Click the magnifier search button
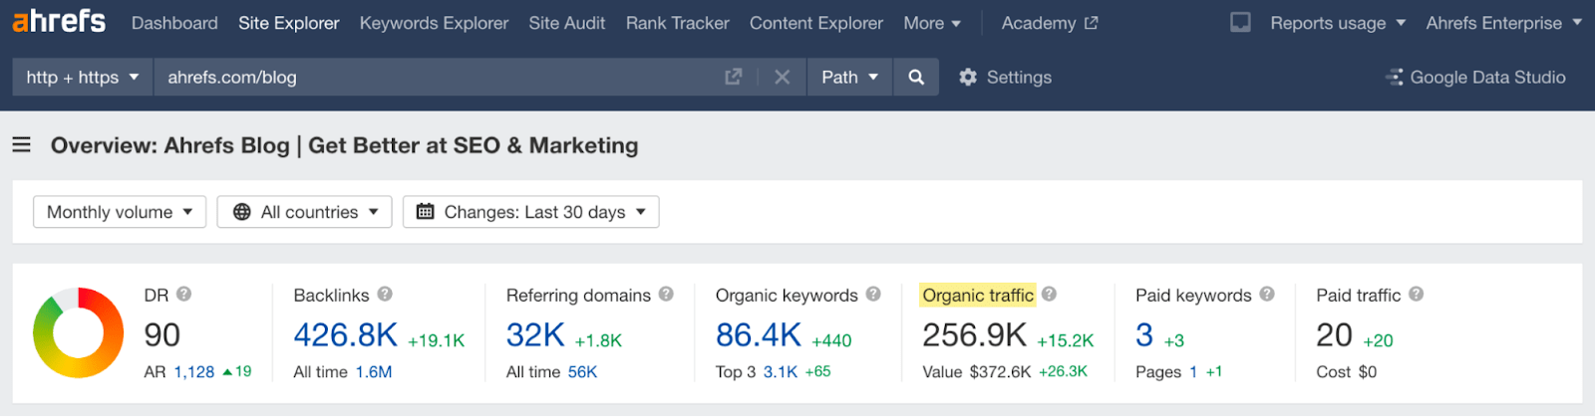The height and width of the screenshot is (417, 1595). (916, 78)
